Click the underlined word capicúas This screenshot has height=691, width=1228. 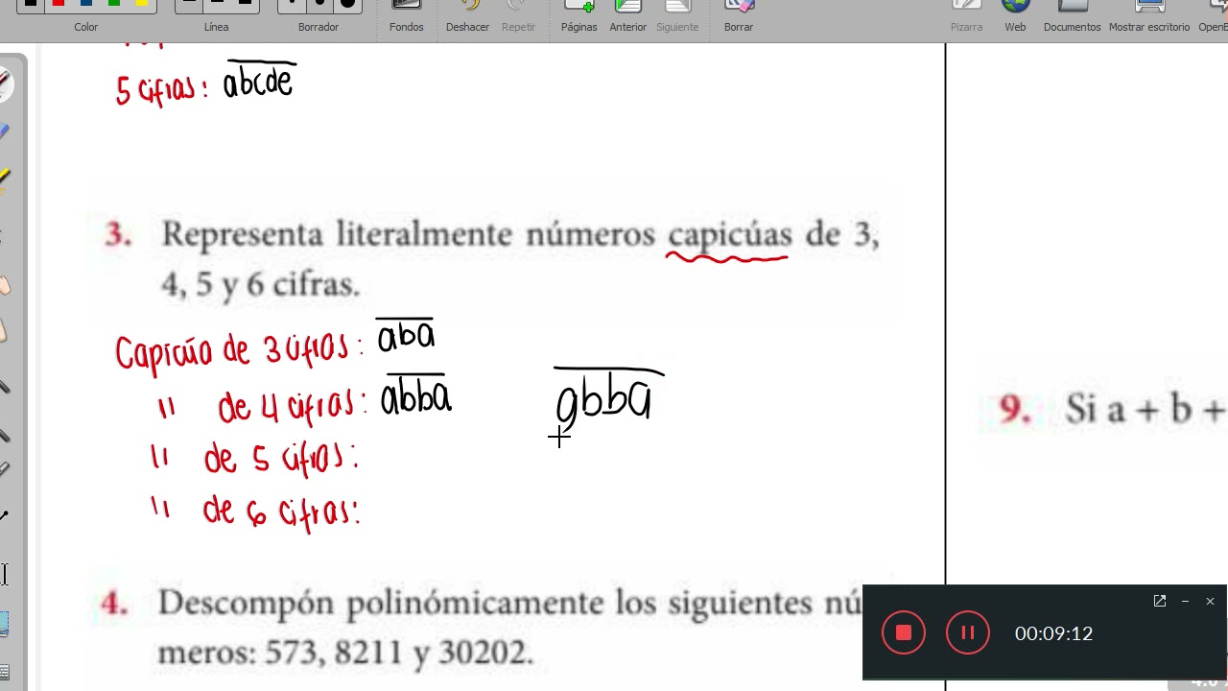(x=730, y=236)
